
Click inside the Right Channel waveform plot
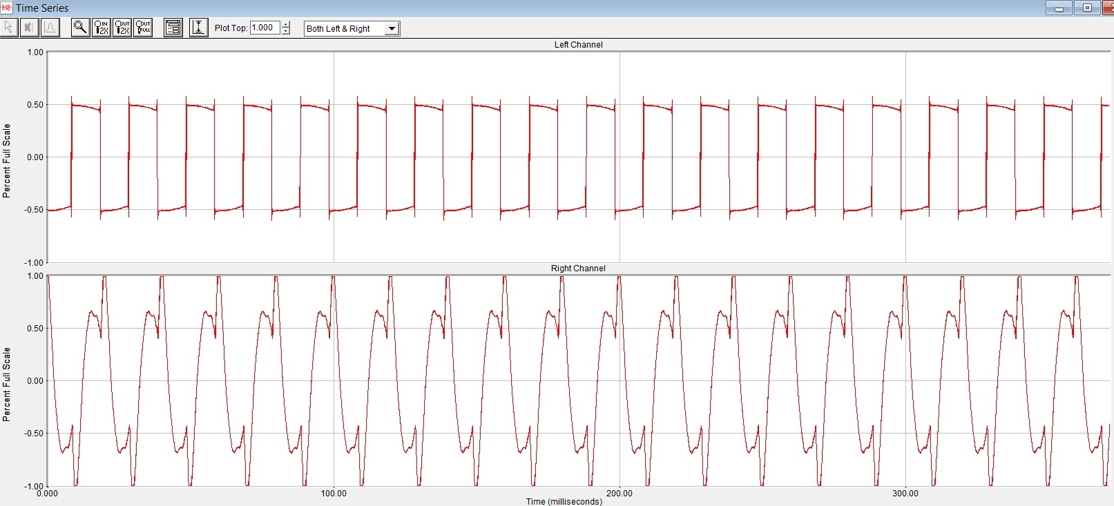coord(578,380)
